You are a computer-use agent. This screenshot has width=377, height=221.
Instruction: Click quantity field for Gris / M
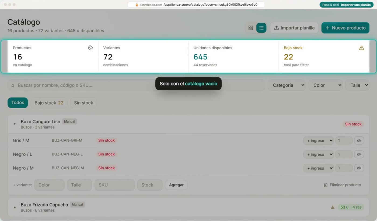(344, 140)
